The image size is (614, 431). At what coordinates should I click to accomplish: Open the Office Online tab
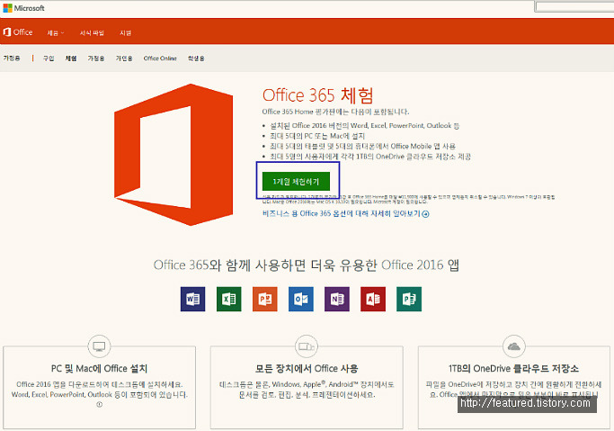point(160,58)
